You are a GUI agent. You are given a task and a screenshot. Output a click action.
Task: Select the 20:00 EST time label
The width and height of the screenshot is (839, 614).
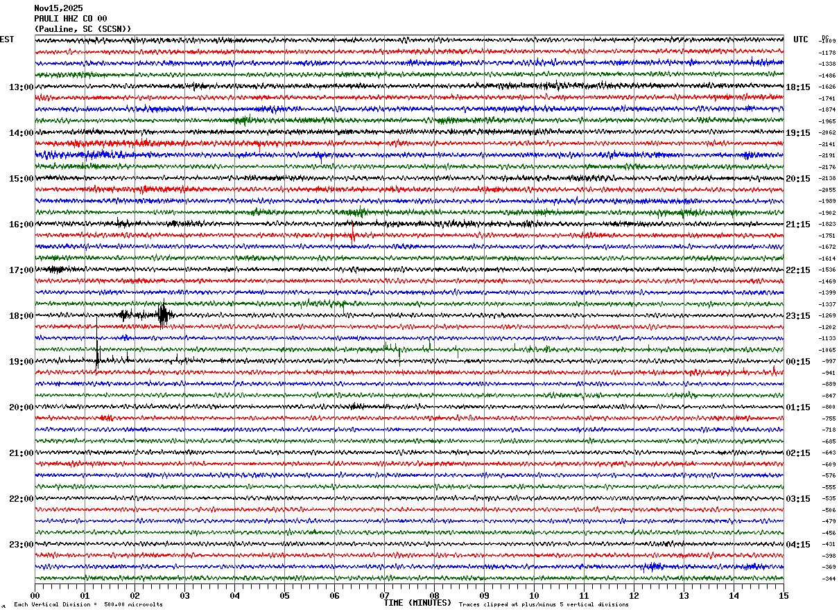(21, 407)
